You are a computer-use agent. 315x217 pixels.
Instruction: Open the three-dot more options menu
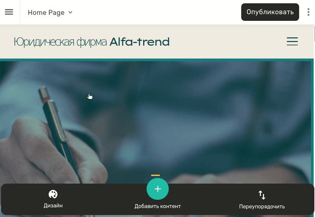point(308,12)
